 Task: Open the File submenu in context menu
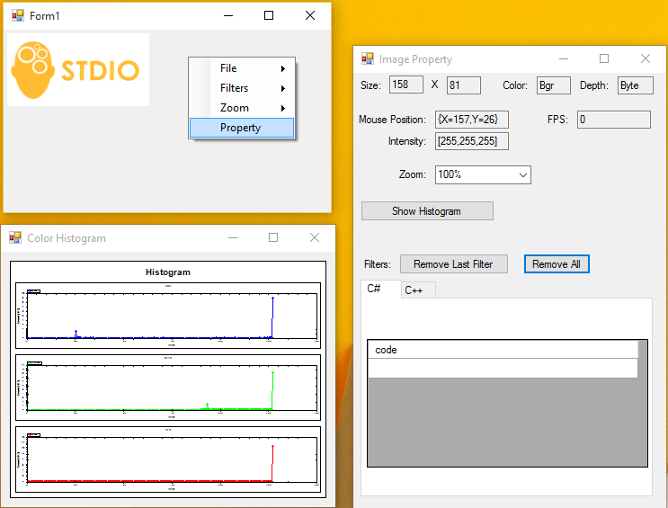[x=242, y=68]
